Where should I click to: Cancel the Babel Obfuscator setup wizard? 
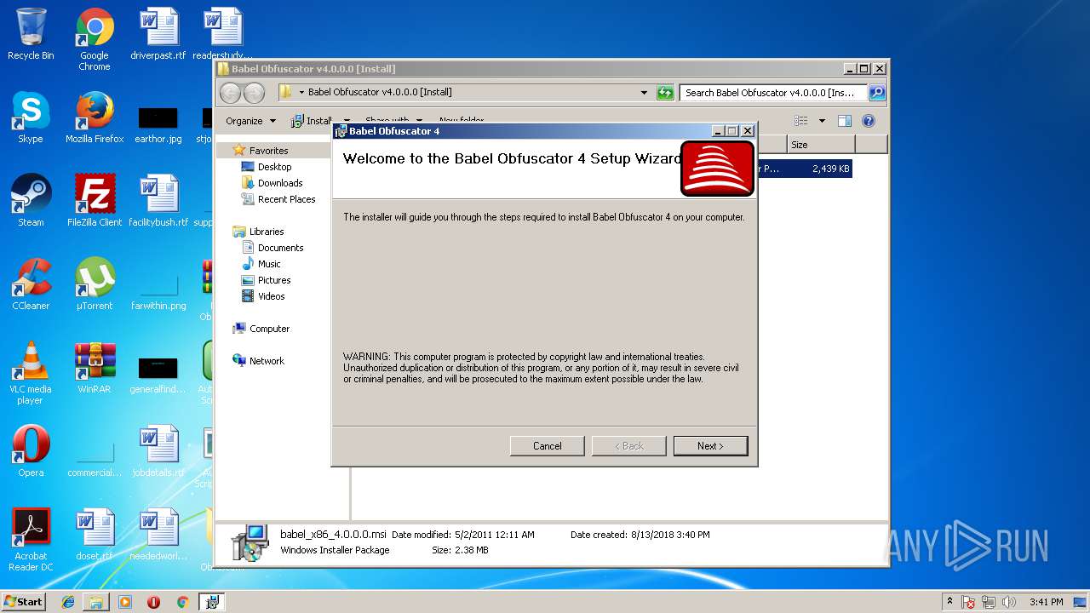(547, 446)
